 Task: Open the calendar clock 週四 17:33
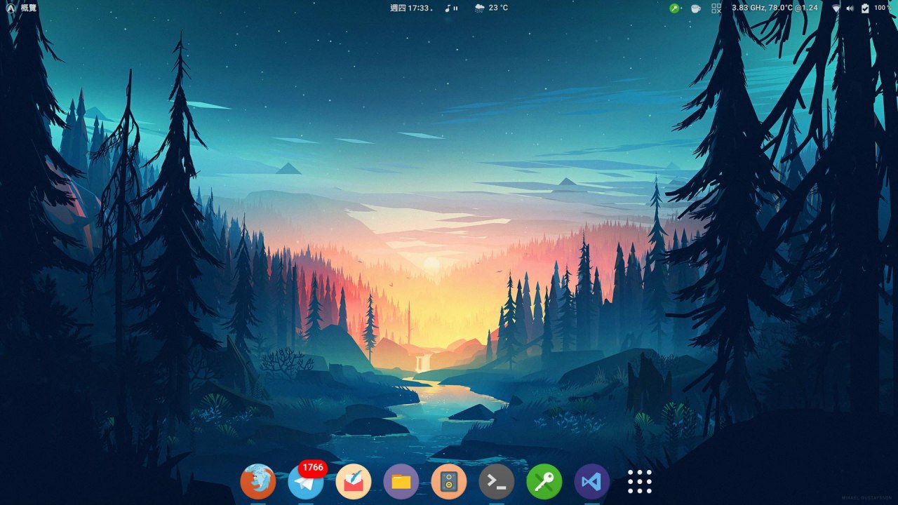click(x=410, y=8)
